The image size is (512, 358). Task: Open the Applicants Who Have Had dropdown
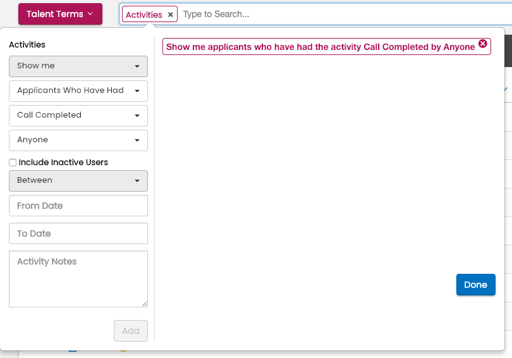[78, 91]
